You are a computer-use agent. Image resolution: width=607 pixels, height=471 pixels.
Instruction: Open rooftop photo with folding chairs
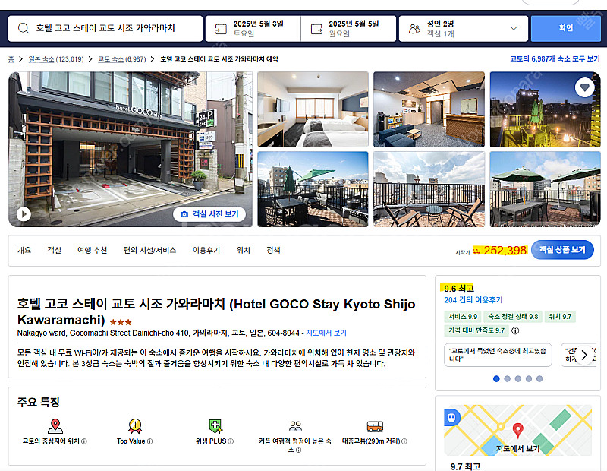coord(429,189)
